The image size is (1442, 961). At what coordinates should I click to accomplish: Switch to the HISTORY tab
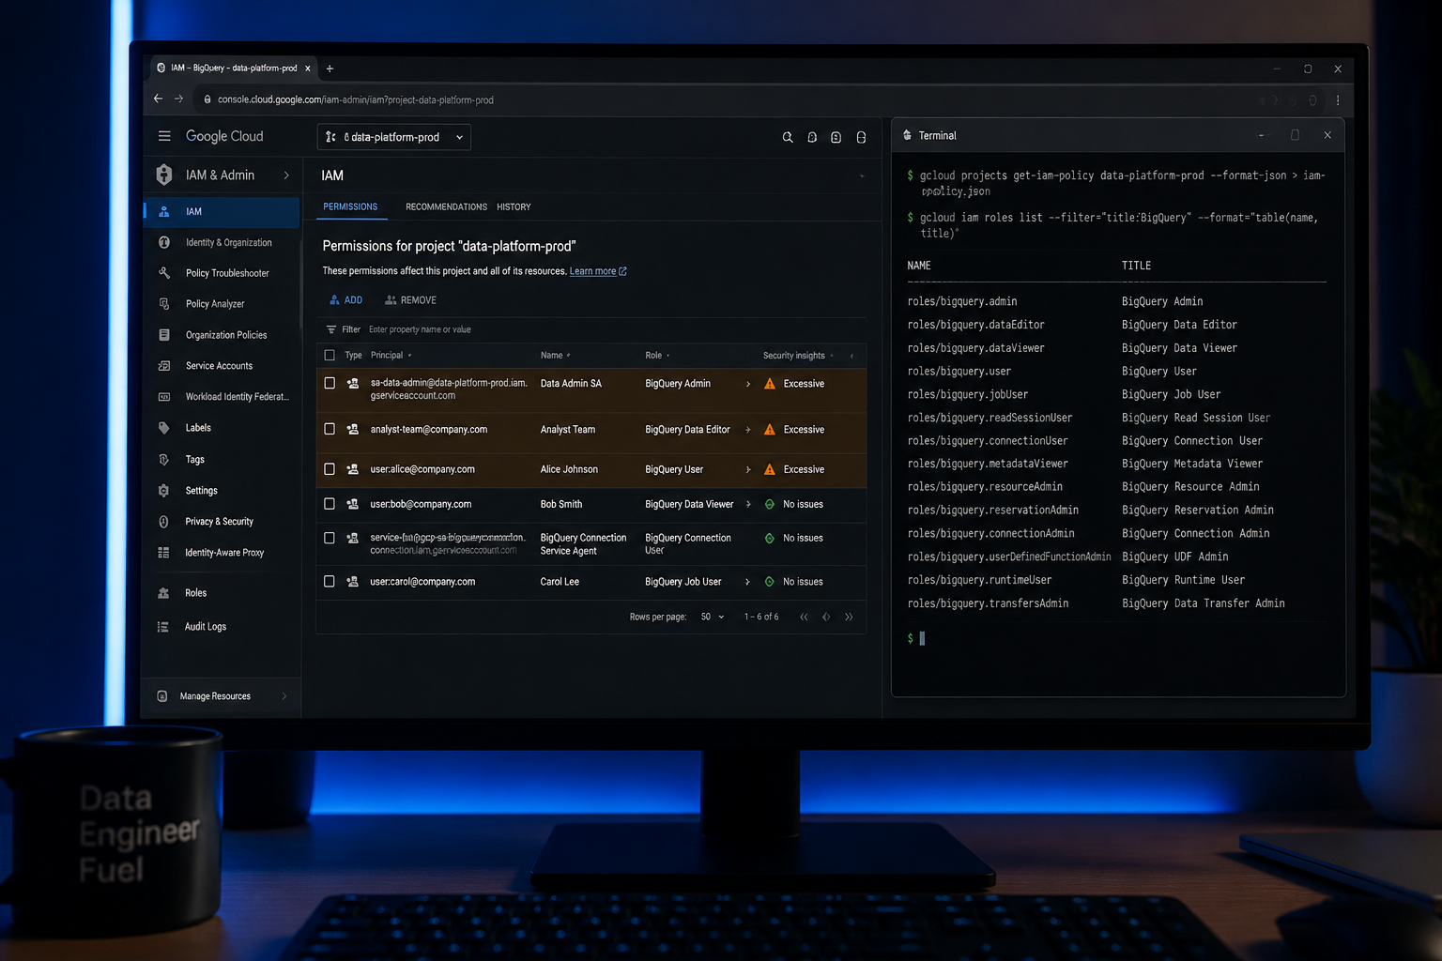tap(514, 206)
